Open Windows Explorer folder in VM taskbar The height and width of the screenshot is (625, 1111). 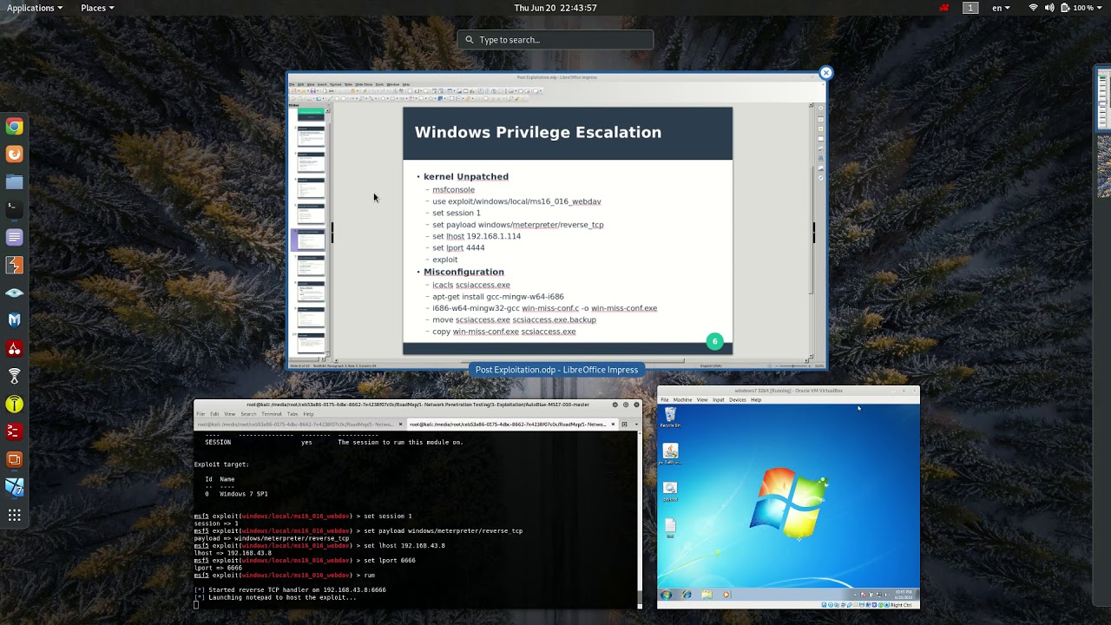point(707,595)
